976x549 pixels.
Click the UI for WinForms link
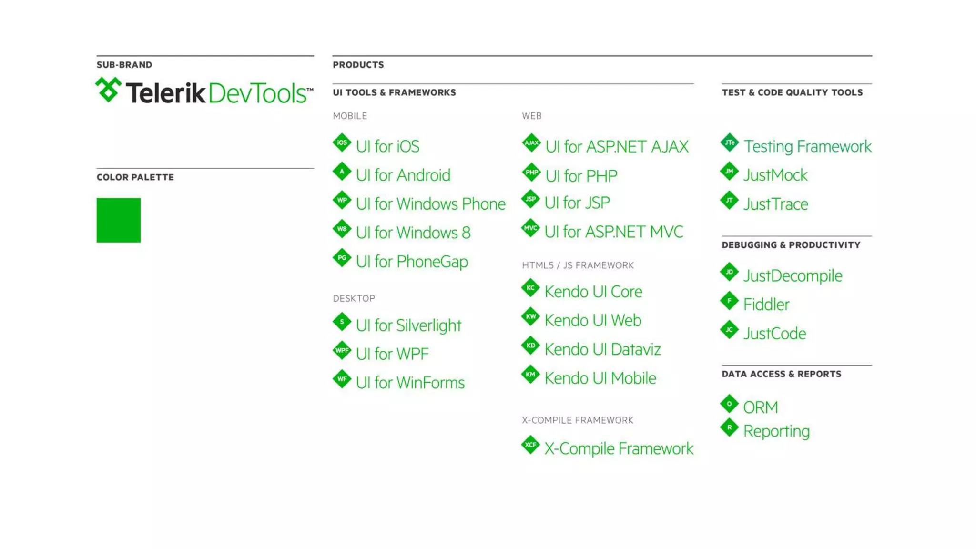click(410, 383)
